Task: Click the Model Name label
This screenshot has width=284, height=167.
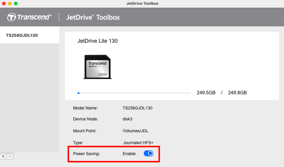Action: point(85,108)
